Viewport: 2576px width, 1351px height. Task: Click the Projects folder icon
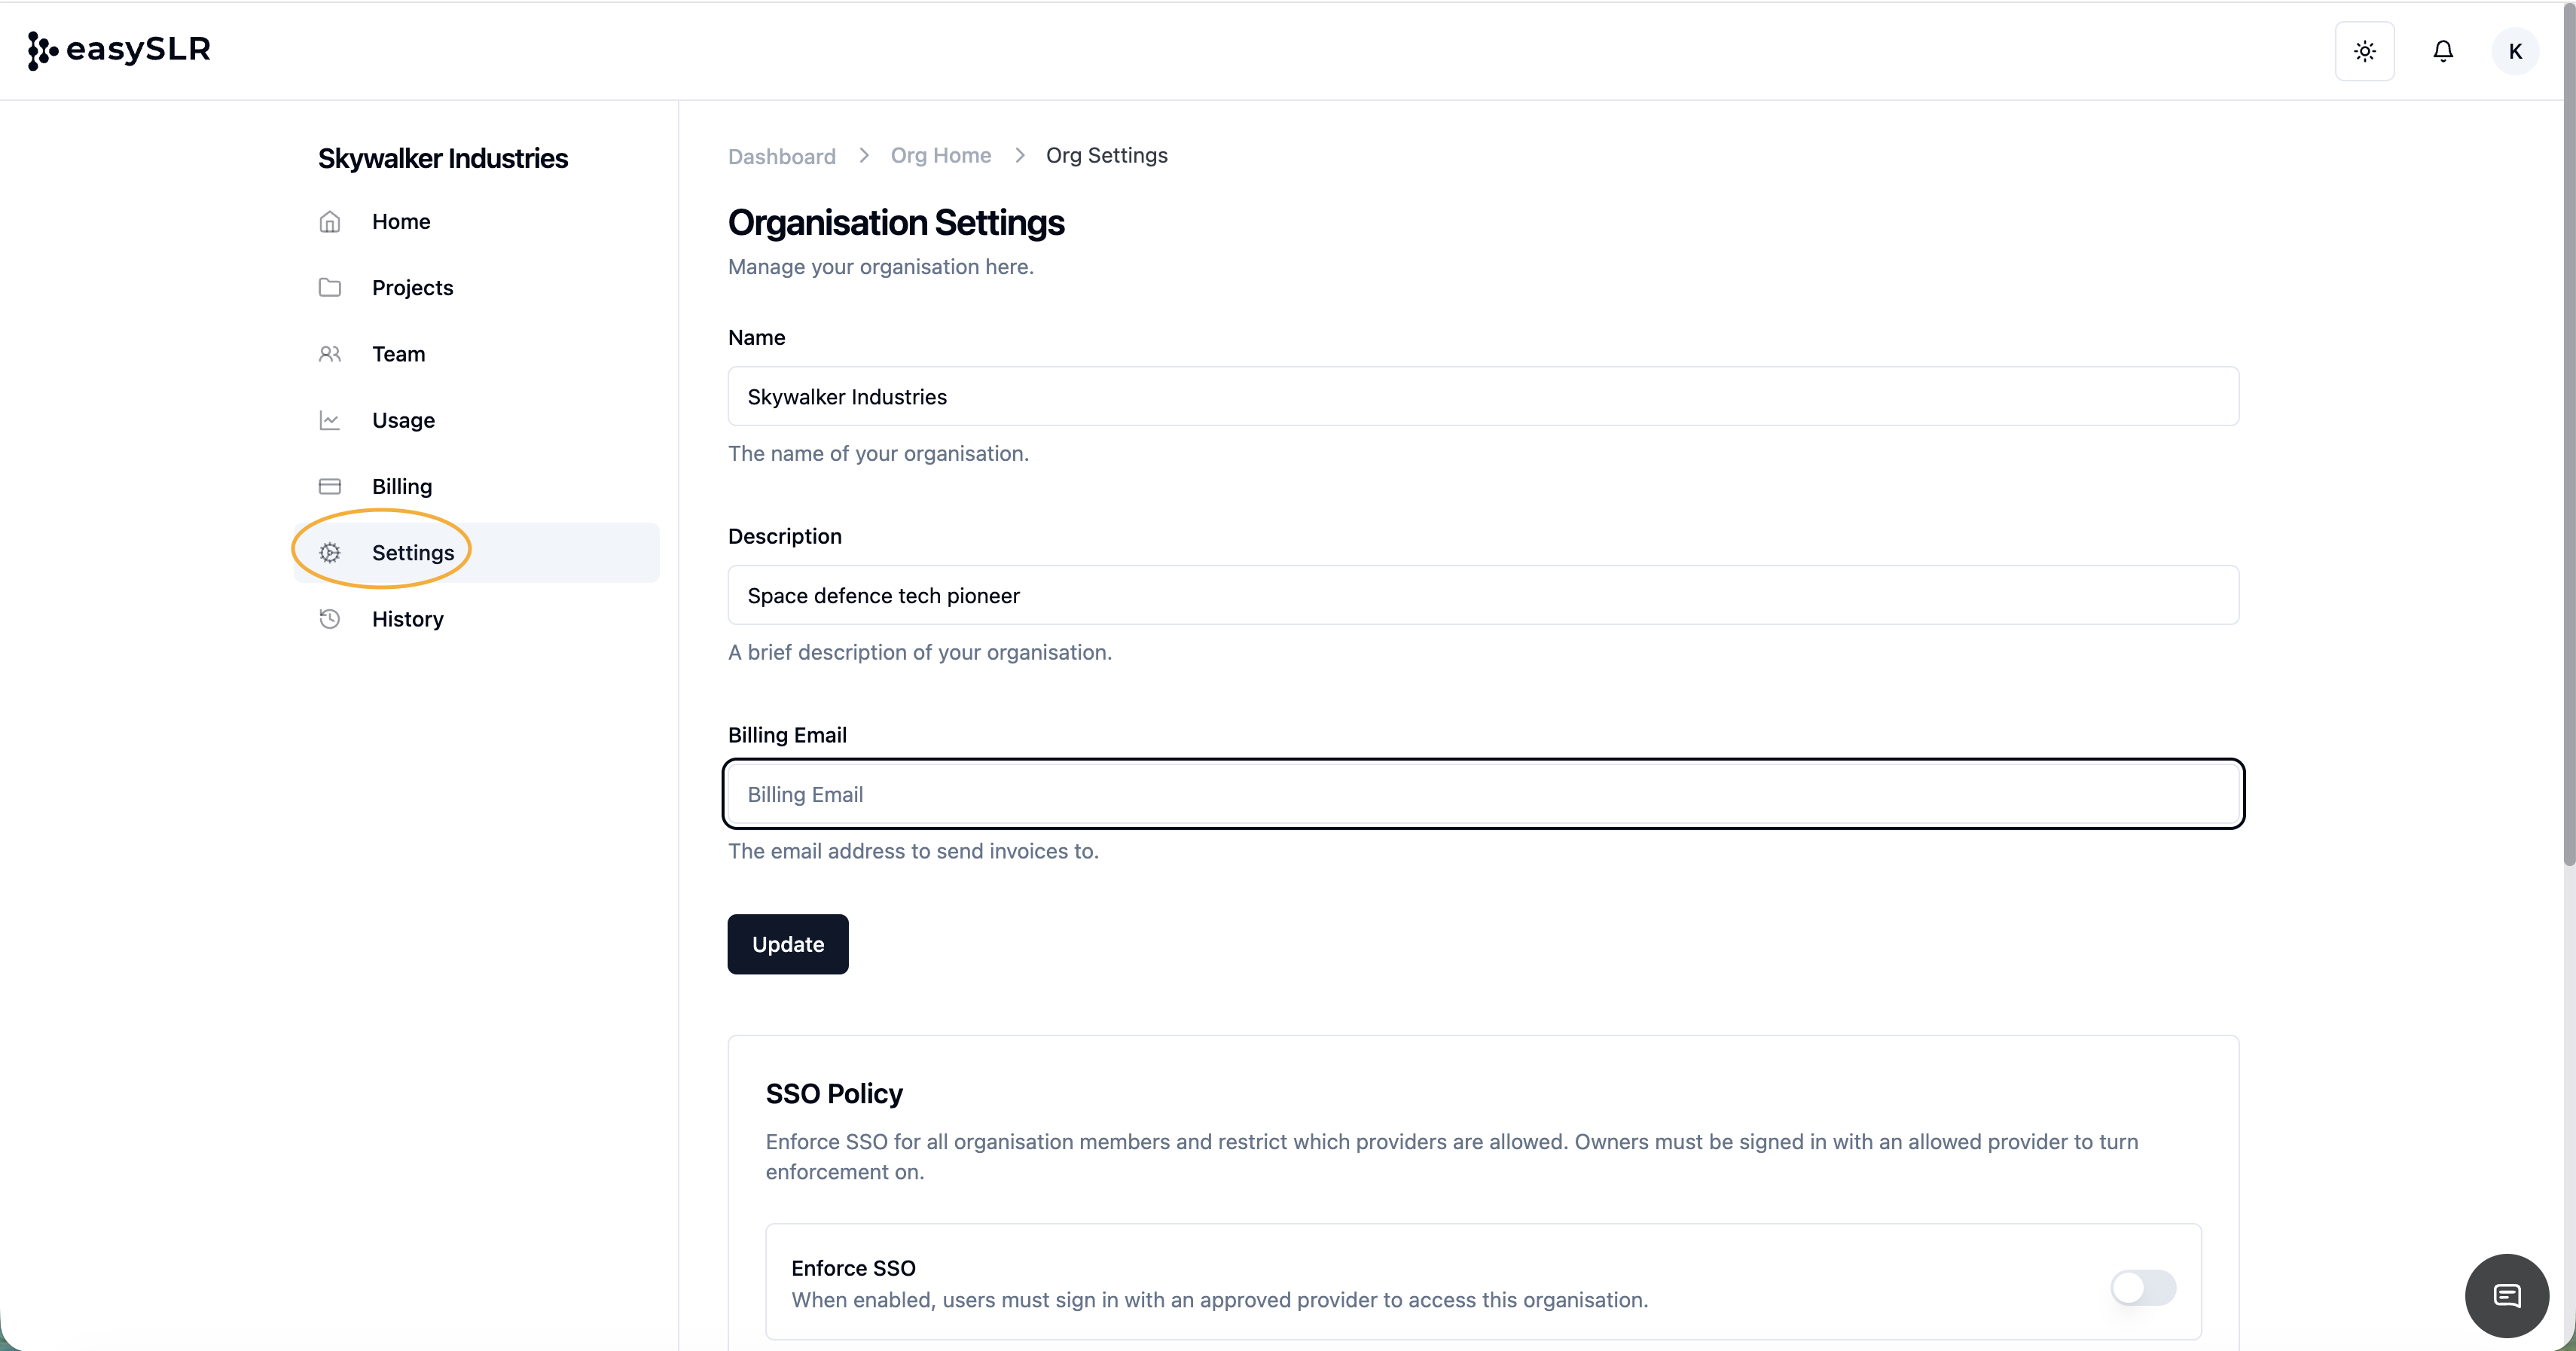click(x=330, y=288)
